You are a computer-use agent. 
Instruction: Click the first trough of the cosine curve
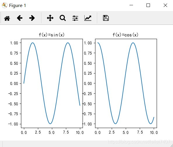coord(116,124)
